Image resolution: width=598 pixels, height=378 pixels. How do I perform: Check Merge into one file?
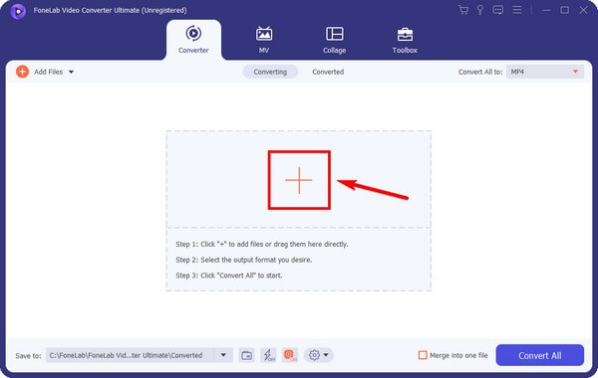tap(423, 355)
